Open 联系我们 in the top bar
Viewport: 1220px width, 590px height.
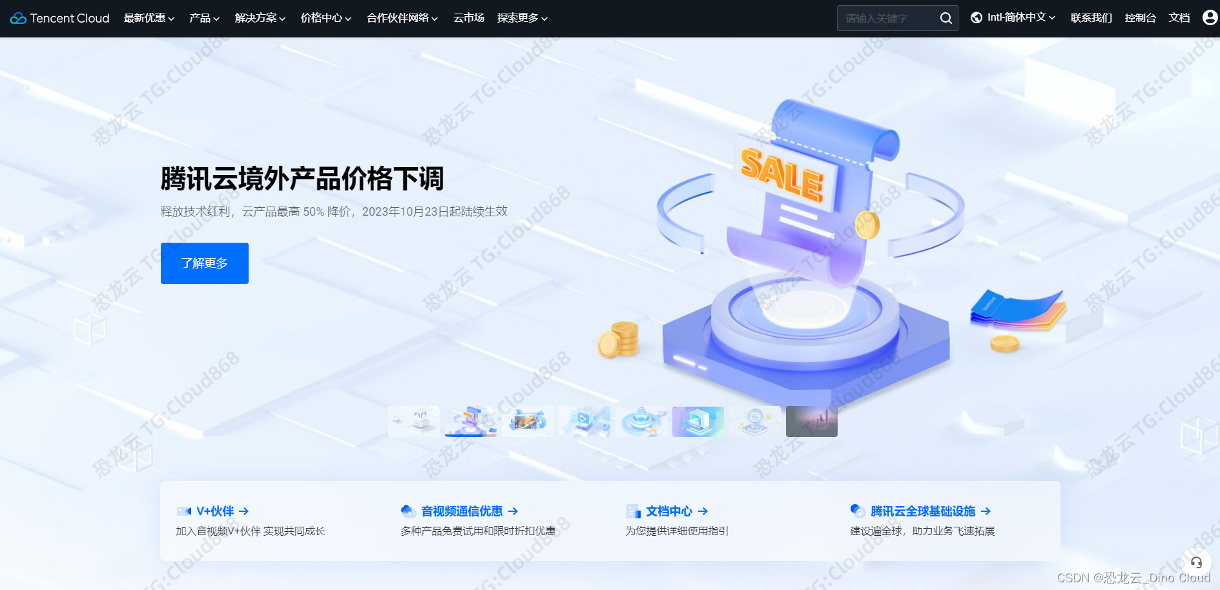[1091, 18]
